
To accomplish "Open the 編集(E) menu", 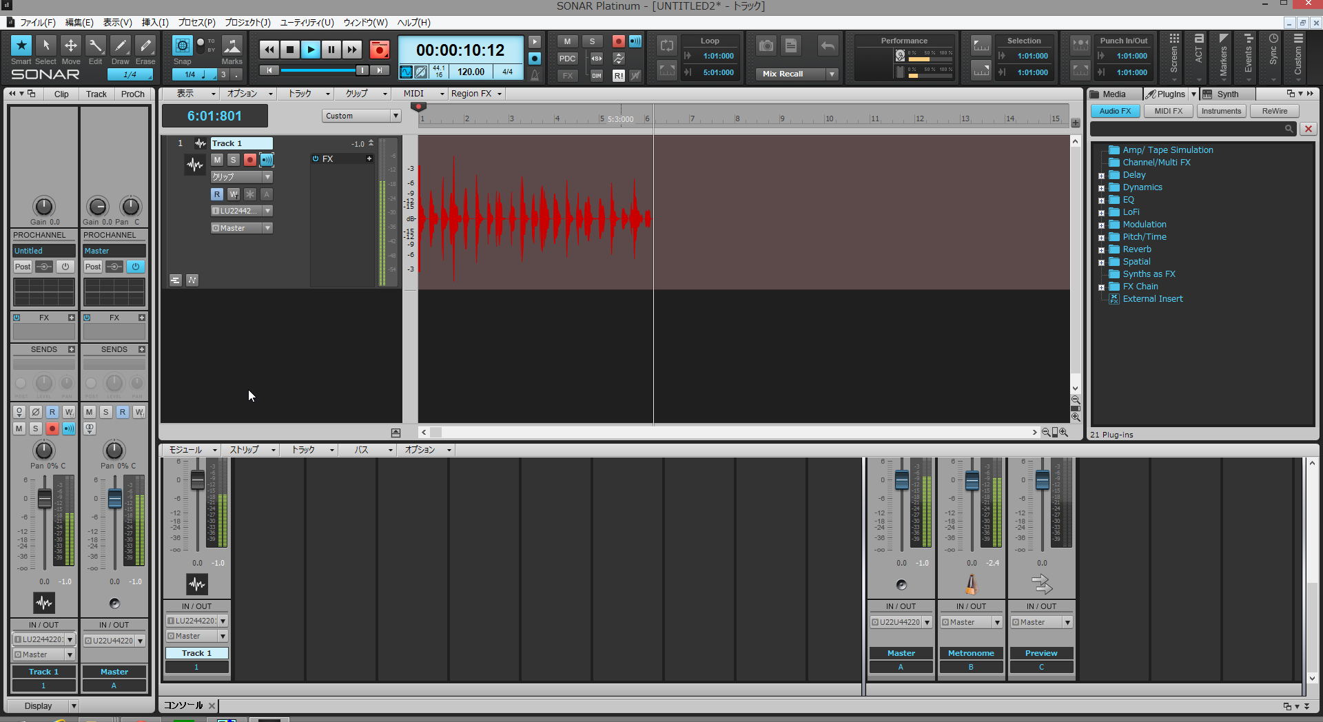I will (79, 23).
